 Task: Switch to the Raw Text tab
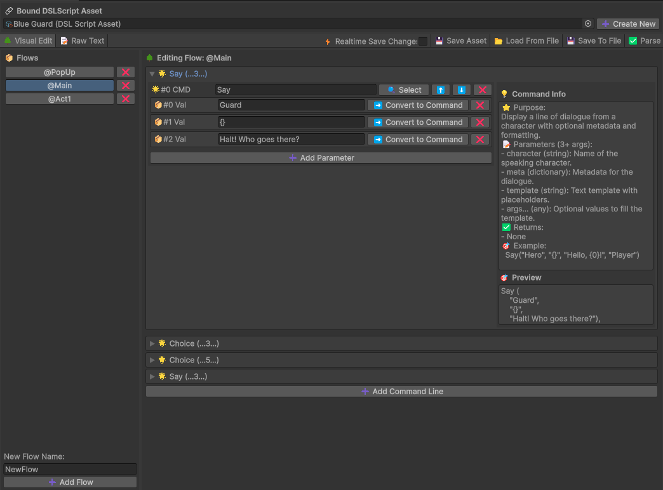83,41
